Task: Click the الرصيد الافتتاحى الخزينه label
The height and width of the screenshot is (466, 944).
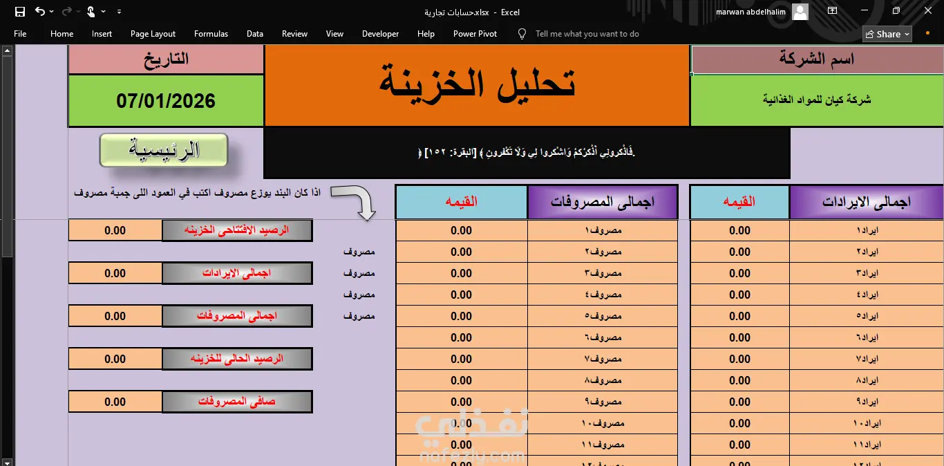Action: coord(237,230)
